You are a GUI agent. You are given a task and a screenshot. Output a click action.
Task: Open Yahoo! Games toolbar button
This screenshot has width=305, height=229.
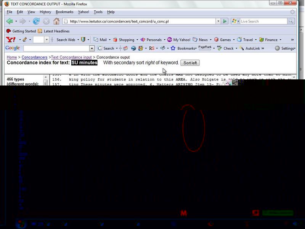[x=222, y=40]
